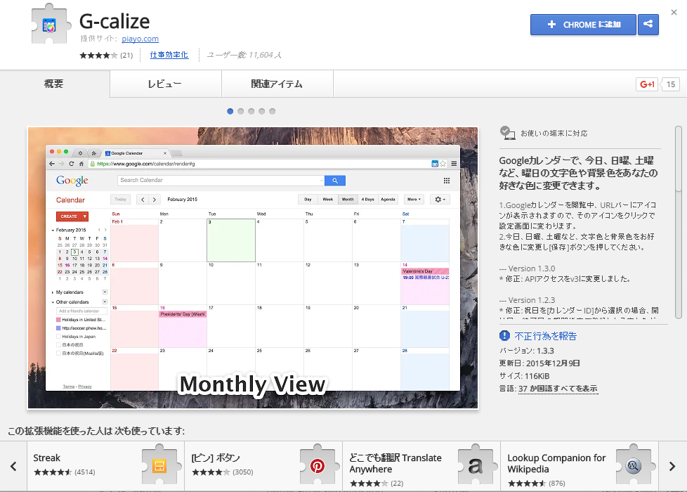Click the G-calize puzzle-piece extension icon
The width and height of the screenshot is (687, 492).
click(51, 24)
